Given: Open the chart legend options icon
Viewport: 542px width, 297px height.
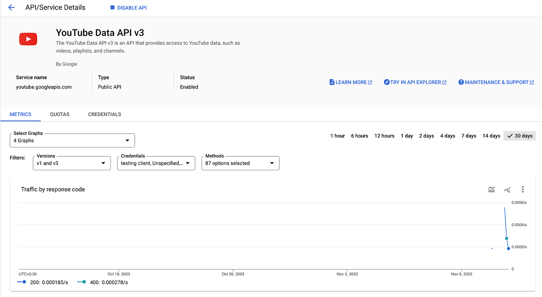Looking at the screenshot, I should 491,189.
